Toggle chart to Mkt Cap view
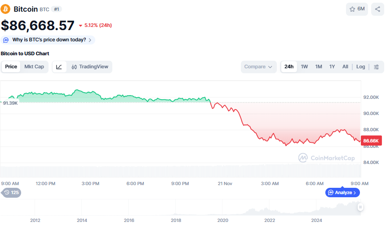The height and width of the screenshot is (226, 386). [x=34, y=67]
